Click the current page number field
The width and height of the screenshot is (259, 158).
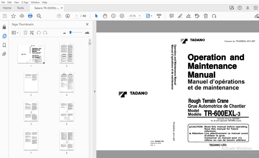(x=76, y=16)
